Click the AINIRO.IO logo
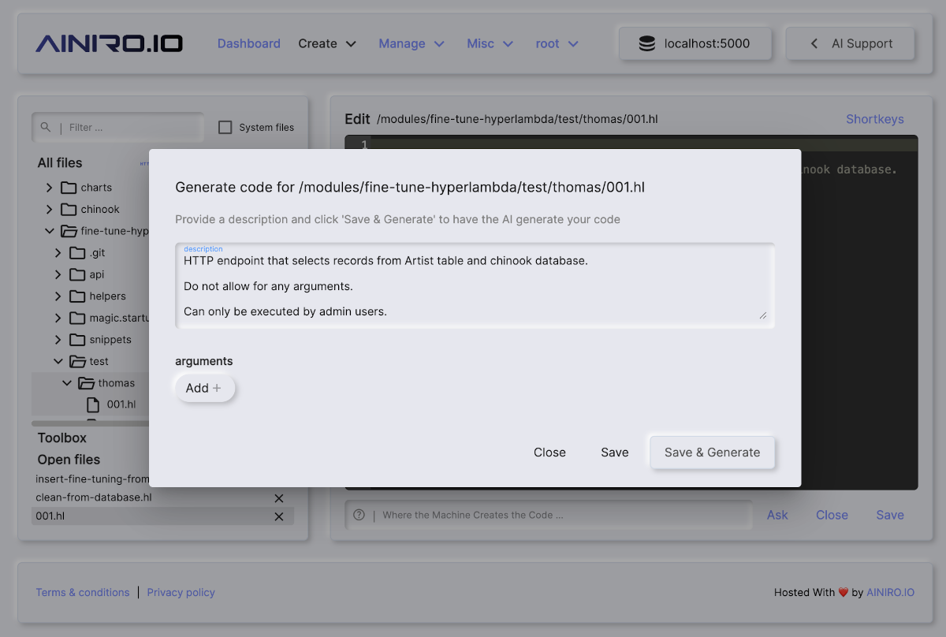The width and height of the screenshot is (946, 637). [x=108, y=43]
